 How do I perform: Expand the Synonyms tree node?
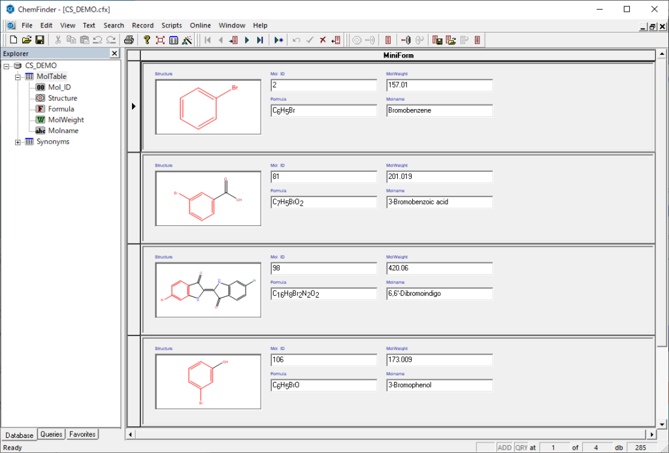(18, 142)
